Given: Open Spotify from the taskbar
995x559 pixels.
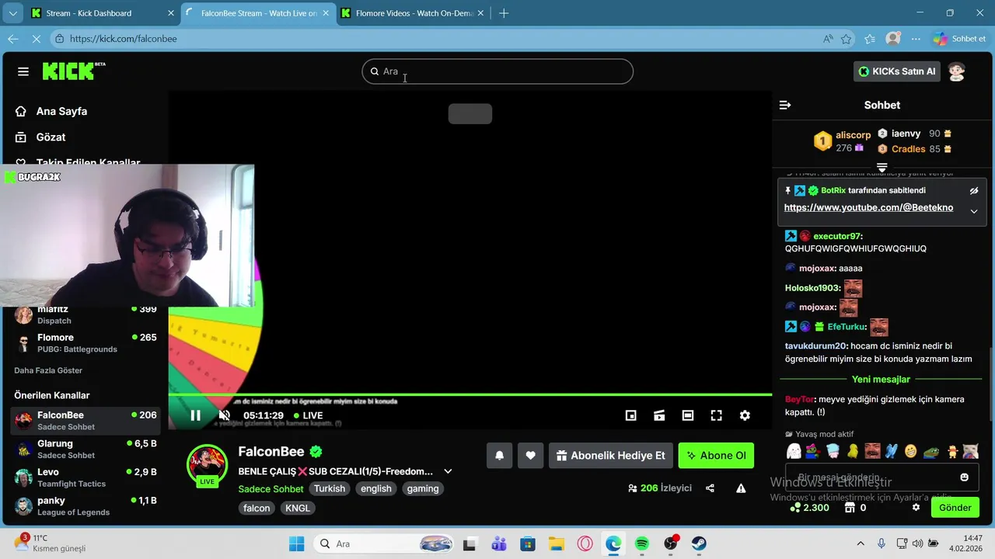Looking at the screenshot, I should pyautogui.click(x=641, y=543).
